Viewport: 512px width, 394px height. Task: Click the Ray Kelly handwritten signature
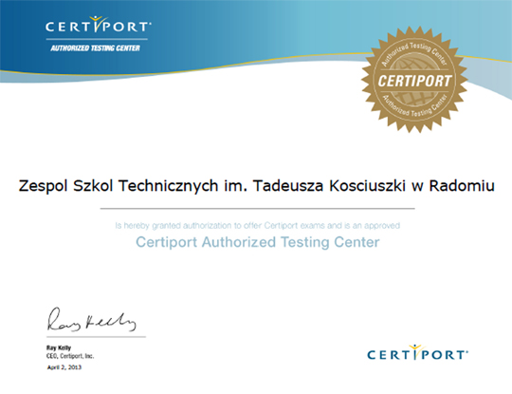(x=91, y=319)
